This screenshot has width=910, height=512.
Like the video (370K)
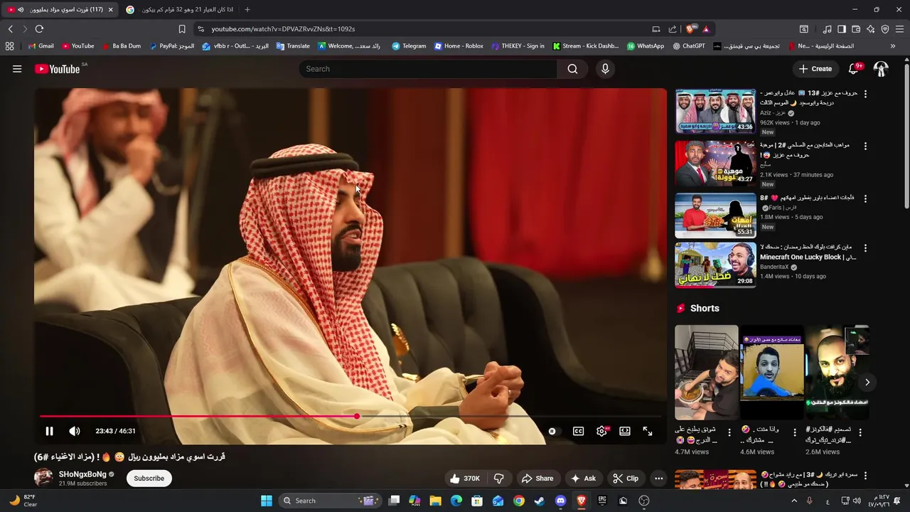(x=464, y=479)
